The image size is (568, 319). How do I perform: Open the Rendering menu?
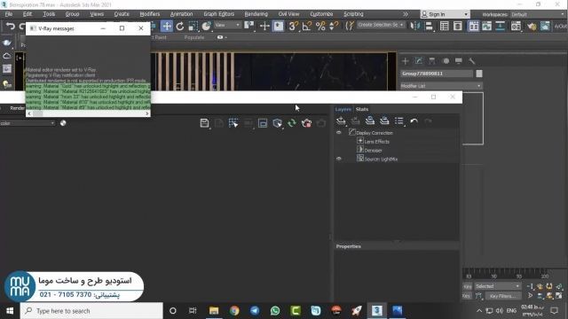[256, 14]
